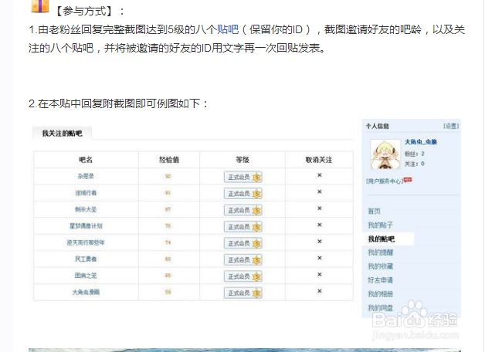The image size is (485, 352).
Task: Click the experience value 92
Action: click(168, 176)
